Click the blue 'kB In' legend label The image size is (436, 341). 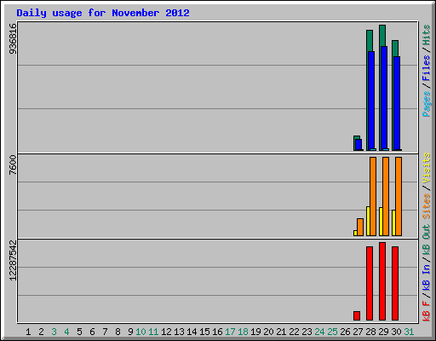click(426, 277)
